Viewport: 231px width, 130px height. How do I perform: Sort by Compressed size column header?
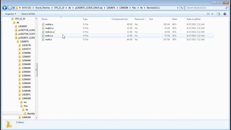click(119, 19)
